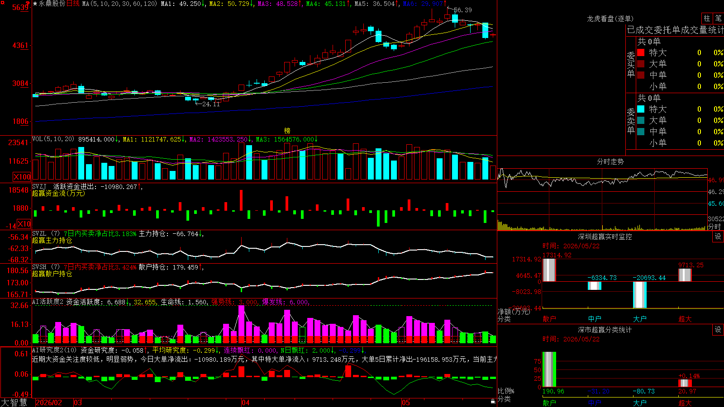Screen dimensions: 724x407
Task: Click the 05 month marker on the time axis
Action: pos(406,402)
